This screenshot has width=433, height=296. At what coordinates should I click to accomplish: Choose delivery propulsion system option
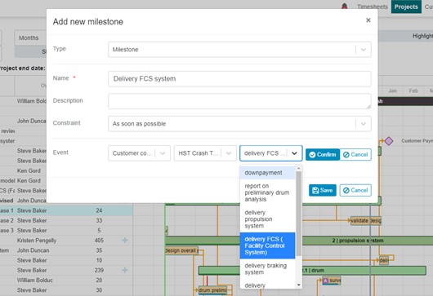[268, 219]
